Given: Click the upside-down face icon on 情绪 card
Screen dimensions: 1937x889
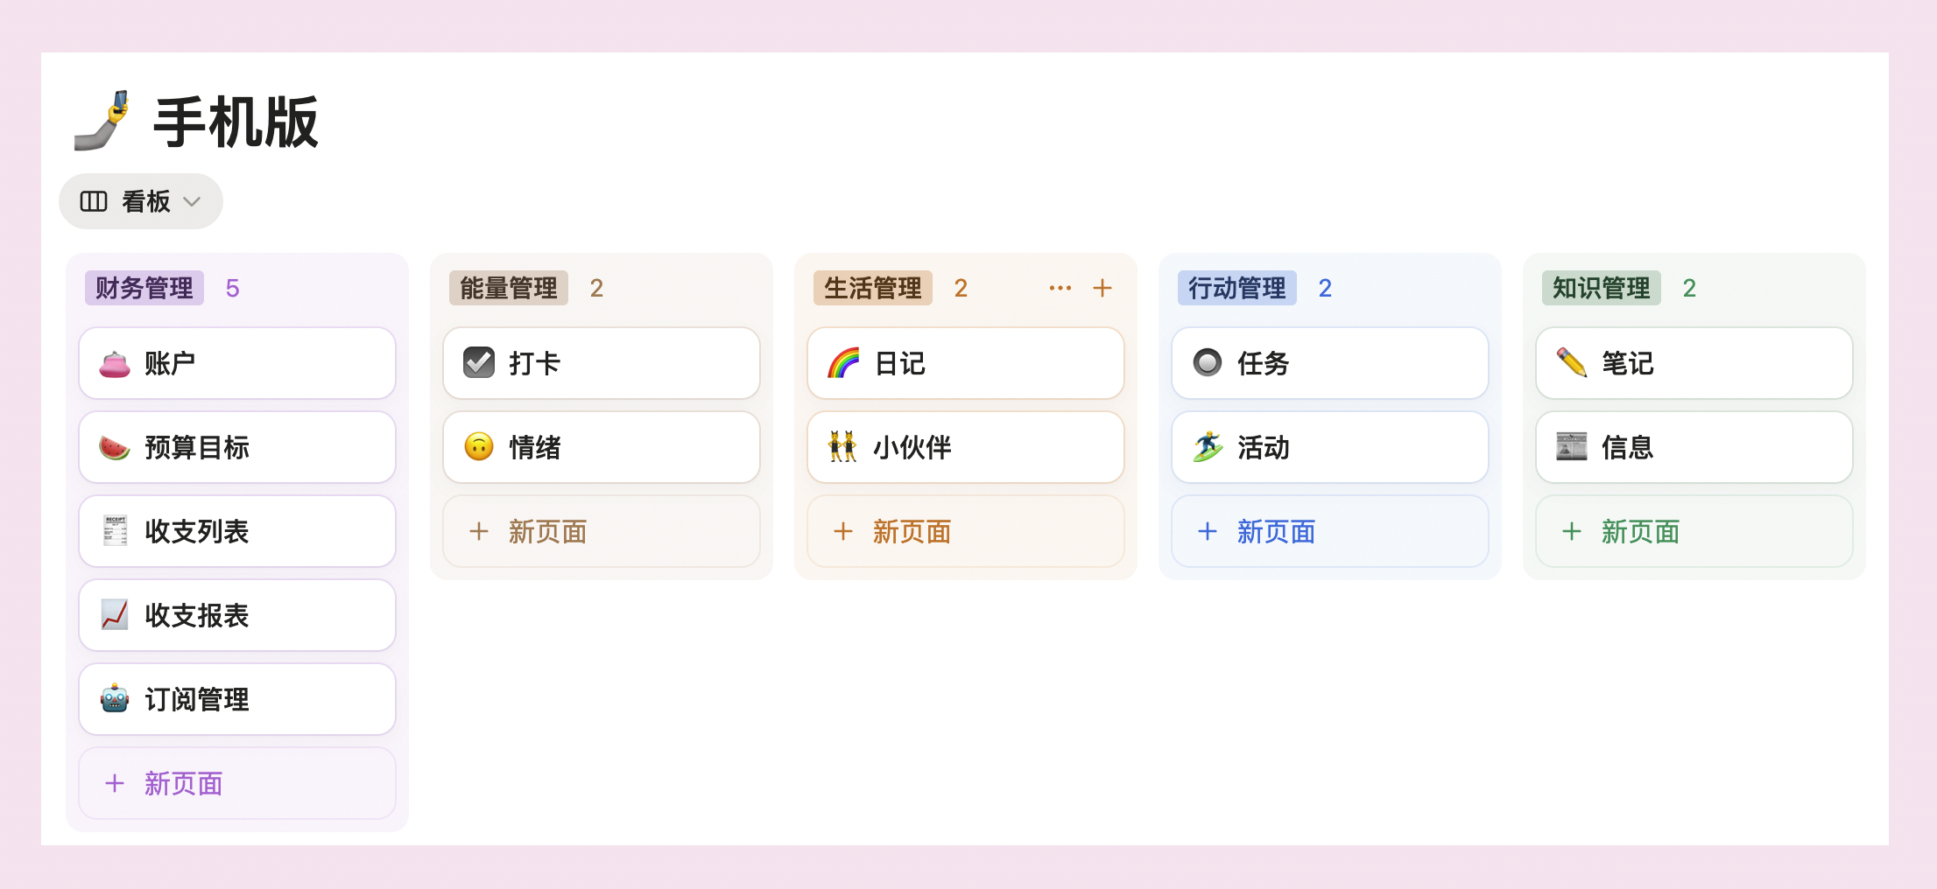Looking at the screenshot, I should pyautogui.click(x=479, y=447).
